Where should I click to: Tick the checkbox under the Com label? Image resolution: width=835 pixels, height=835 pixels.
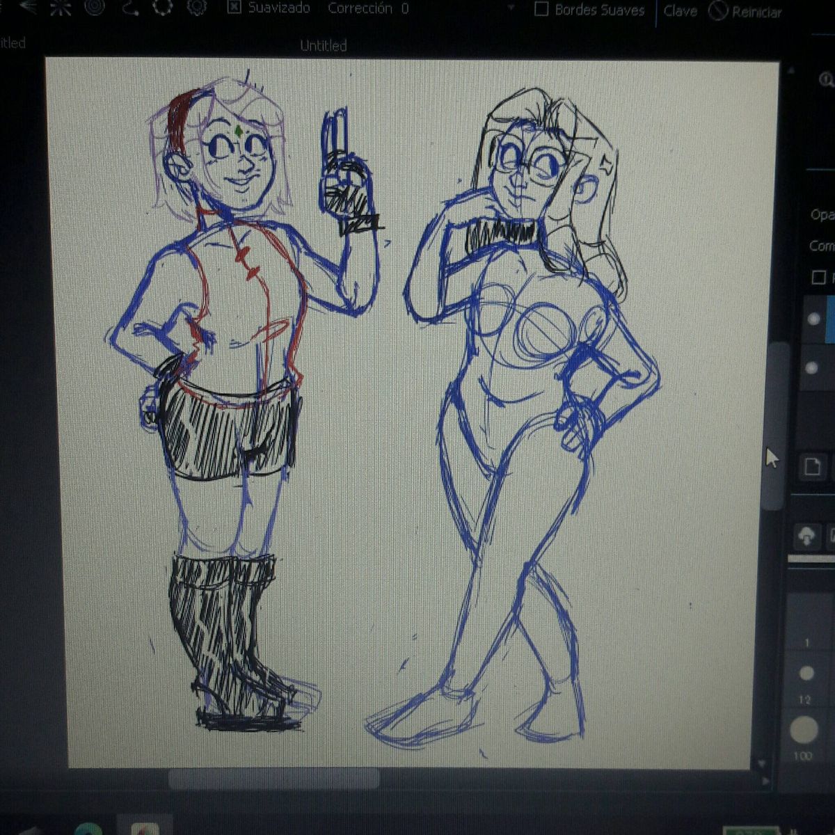coord(819,278)
